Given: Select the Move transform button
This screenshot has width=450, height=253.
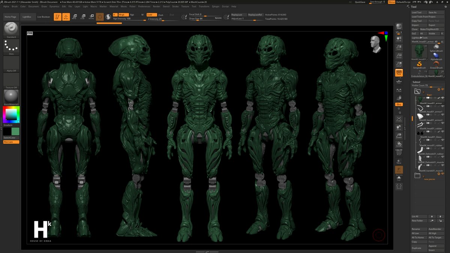Looking at the screenshot, I should [x=74, y=17].
